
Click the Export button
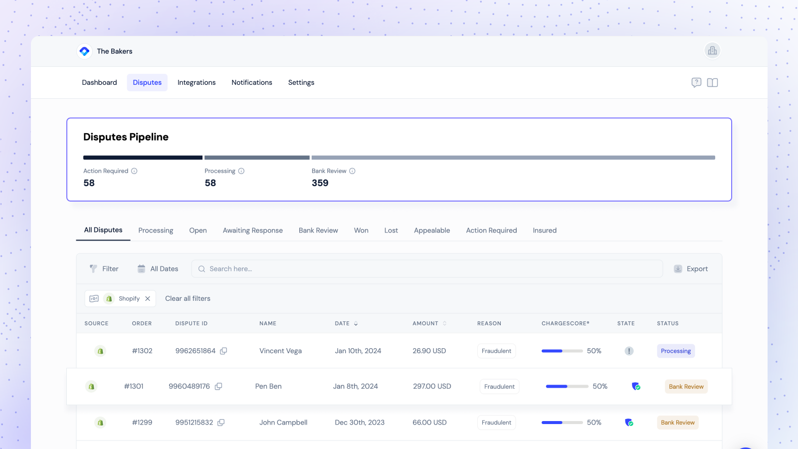tap(691, 268)
